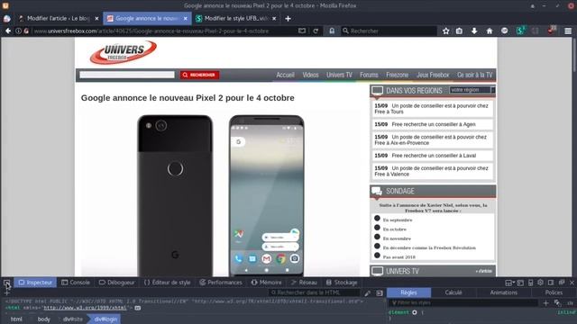Viewport: 577px width, 324px height.
Task: Click the Rechercher dans le HTML field
Action: pos(315,292)
